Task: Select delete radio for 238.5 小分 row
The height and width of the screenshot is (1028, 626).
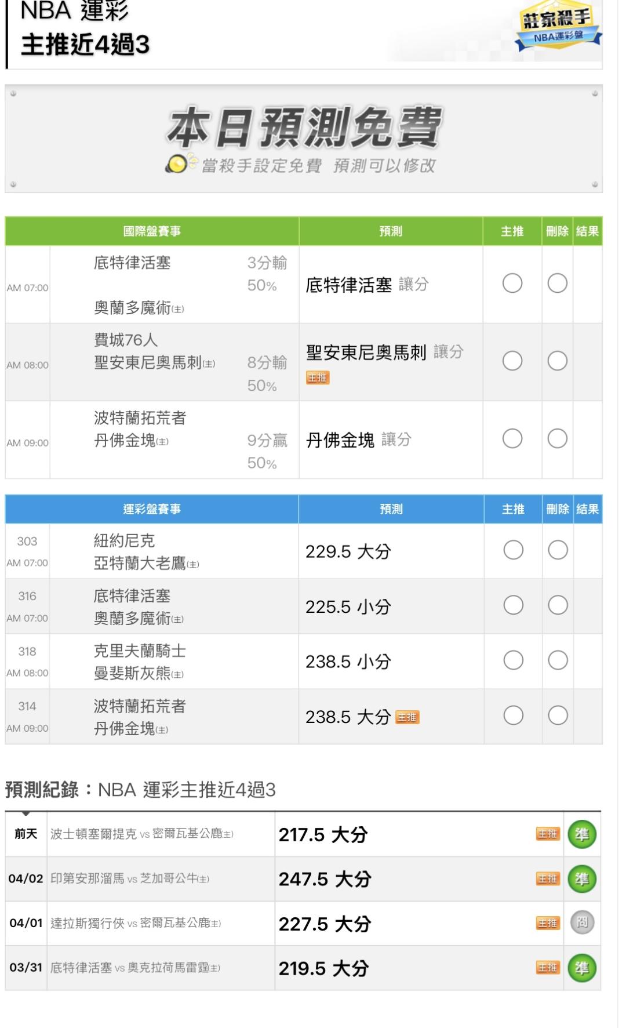Action: click(x=558, y=660)
